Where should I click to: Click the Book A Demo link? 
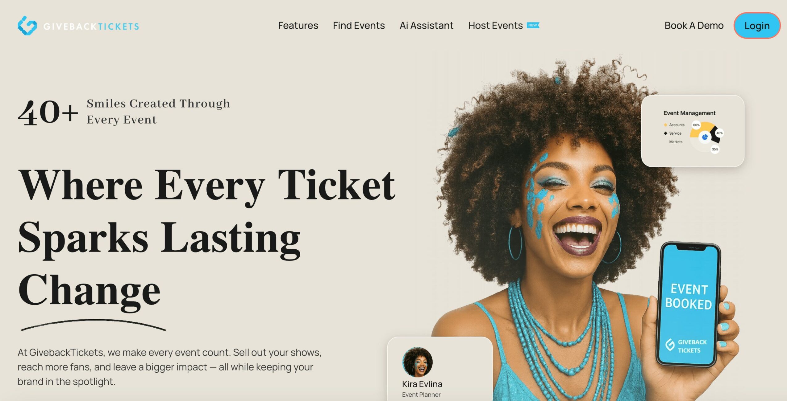pos(694,25)
